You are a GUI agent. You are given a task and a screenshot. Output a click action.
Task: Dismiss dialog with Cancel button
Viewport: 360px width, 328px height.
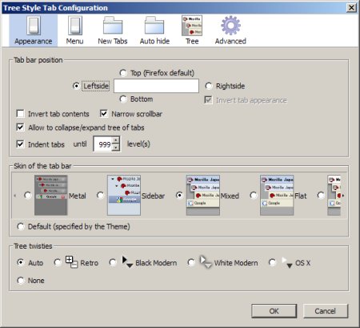coord(325,311)
